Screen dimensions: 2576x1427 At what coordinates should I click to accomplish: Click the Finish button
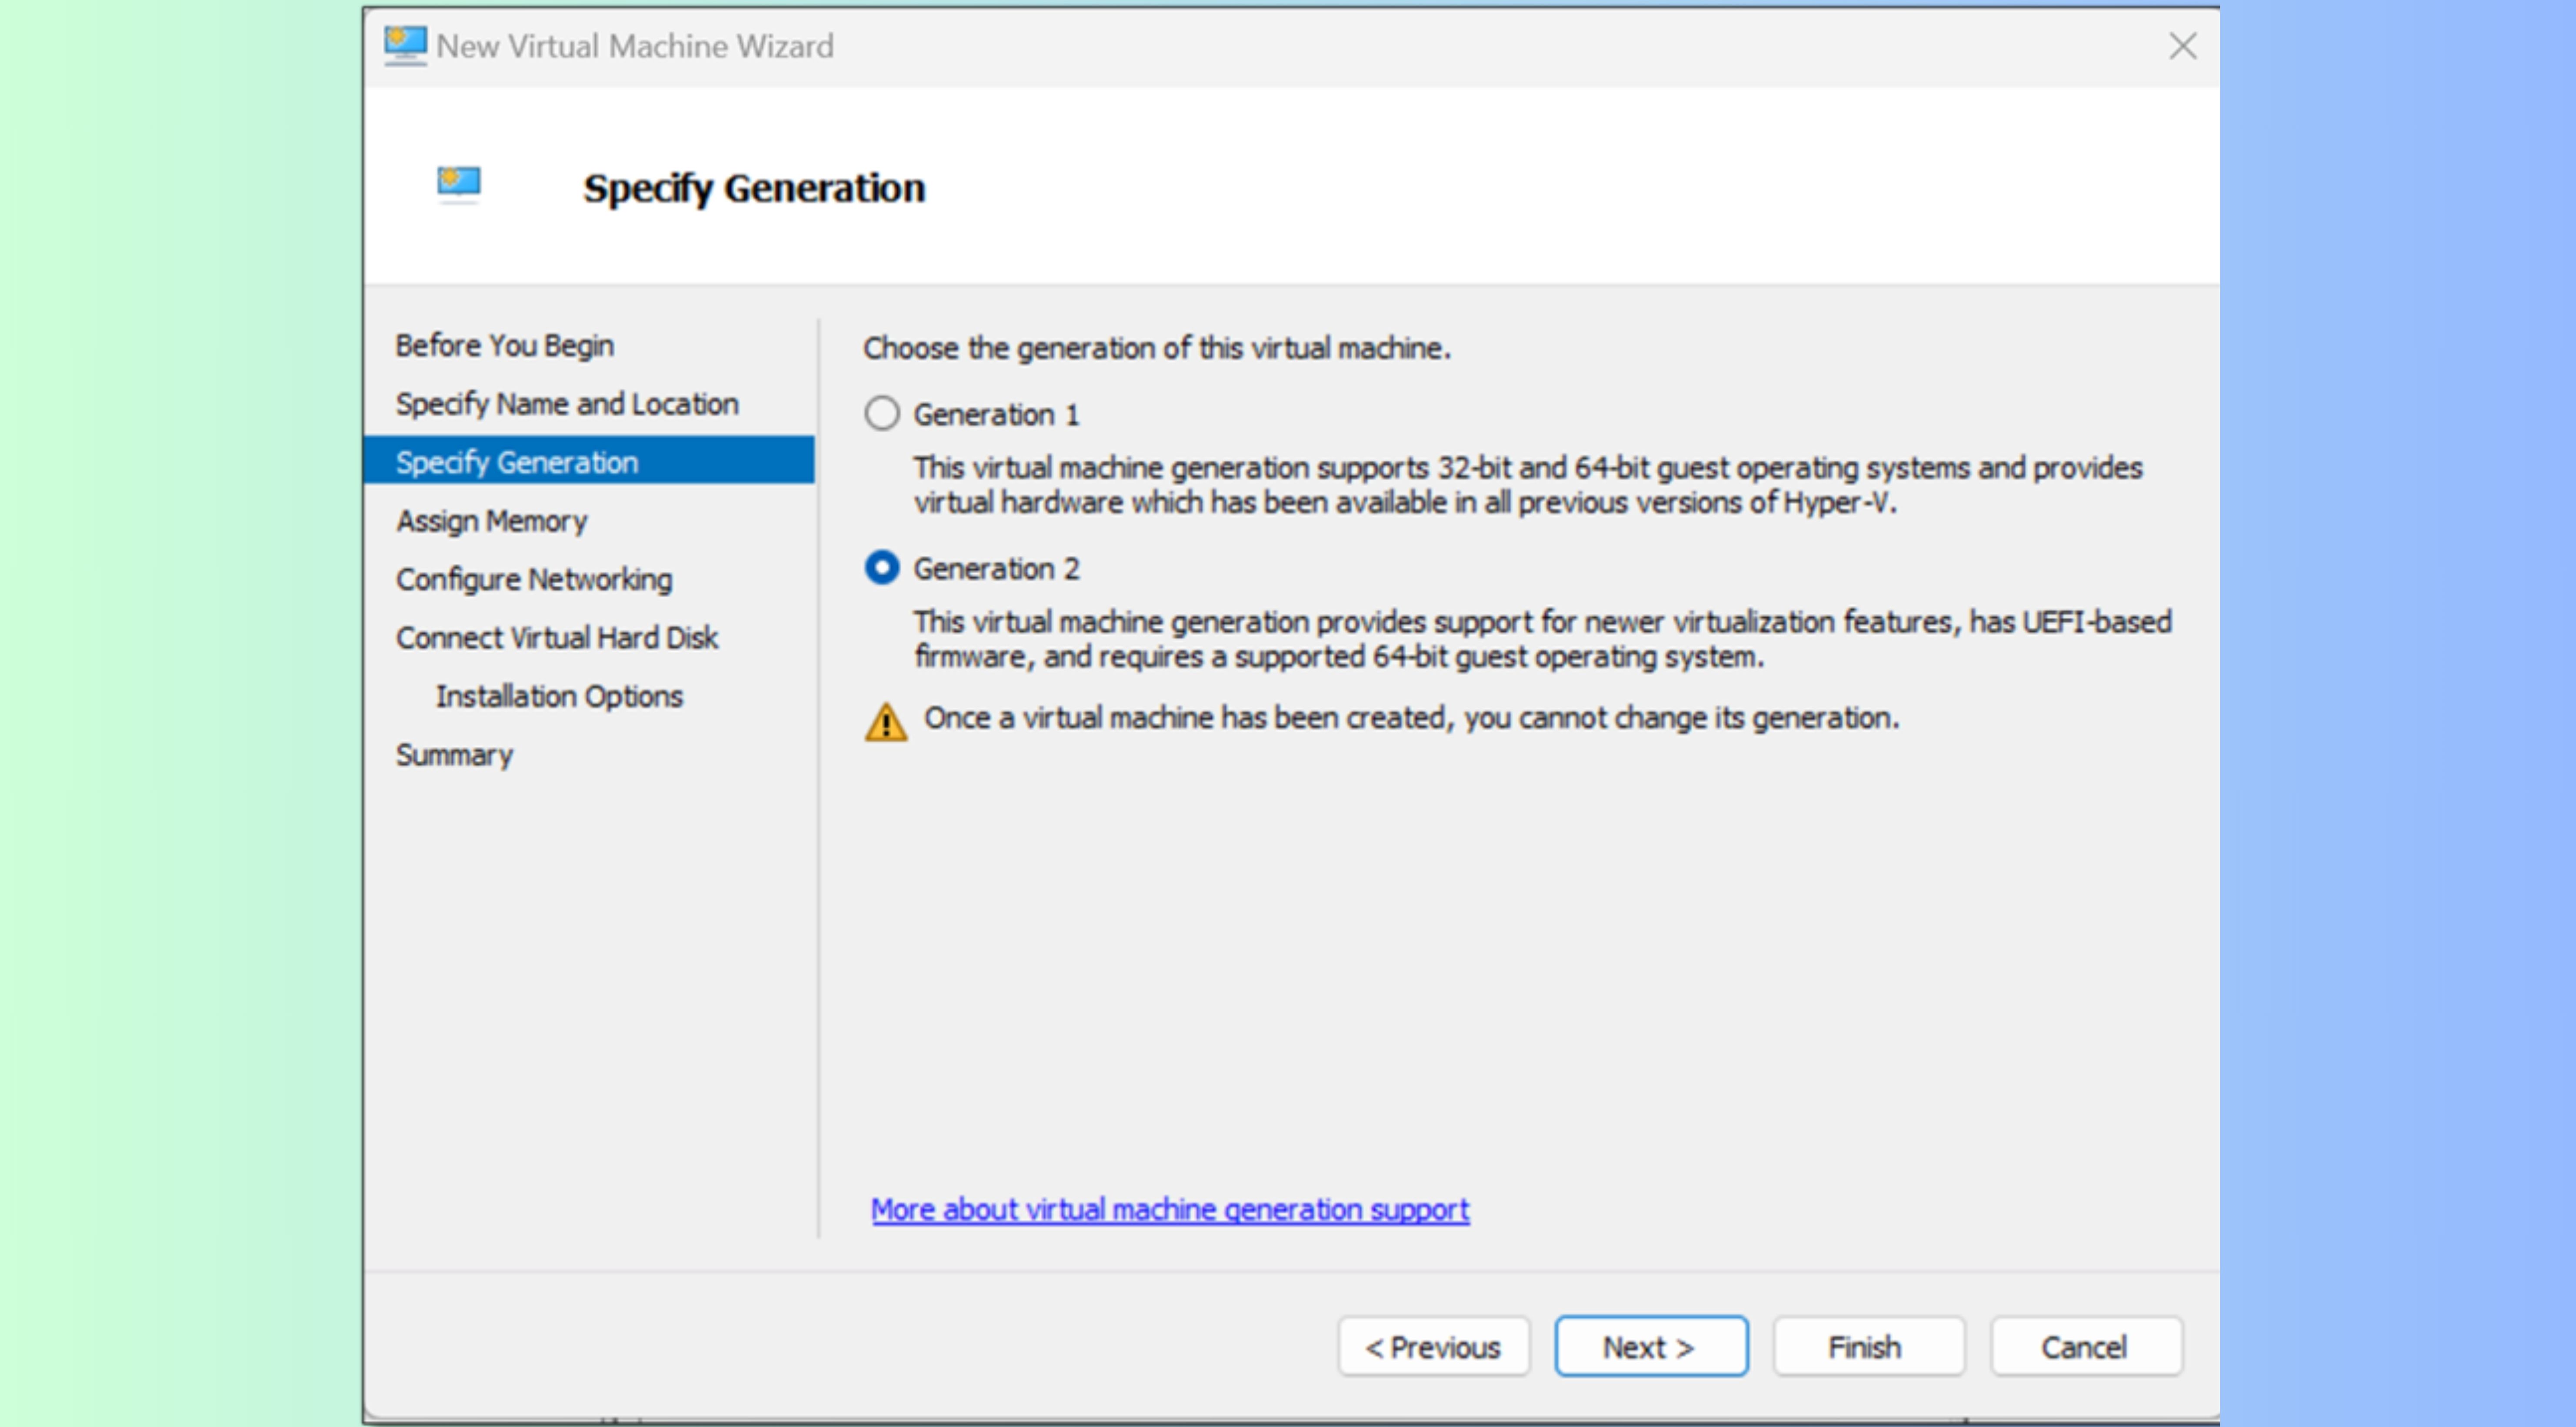tap(1868, 1346)
